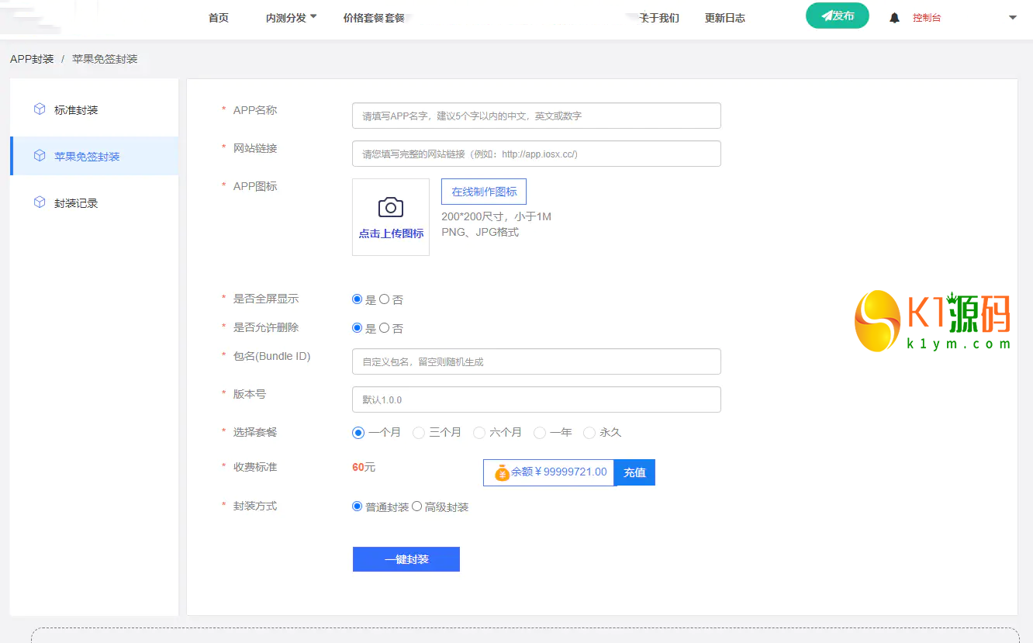Click the 在线制作图标 button

pyautogui.click(x=484, y=192)
